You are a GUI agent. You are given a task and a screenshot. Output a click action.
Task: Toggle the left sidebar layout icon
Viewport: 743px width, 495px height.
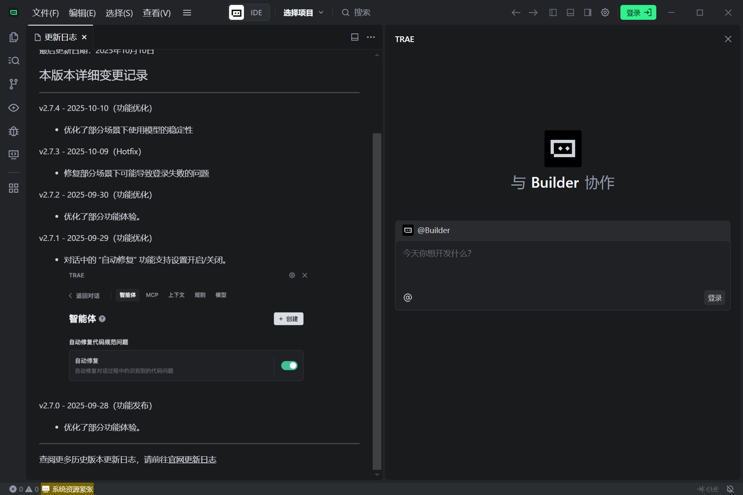click(x=553, y=13)
